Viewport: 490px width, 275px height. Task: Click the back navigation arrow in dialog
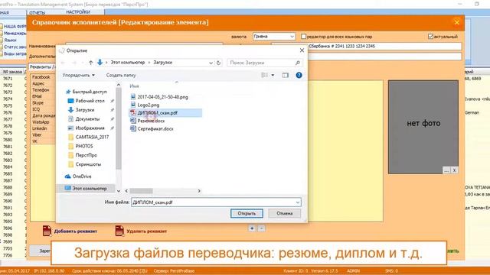tap(63, 63)
